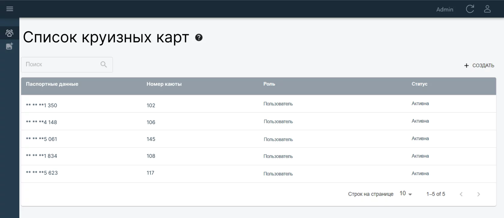The width and height of the screenshot is (504, 218).
Task: Select passport entry ** ** **4 148
Action: point(41,122)
